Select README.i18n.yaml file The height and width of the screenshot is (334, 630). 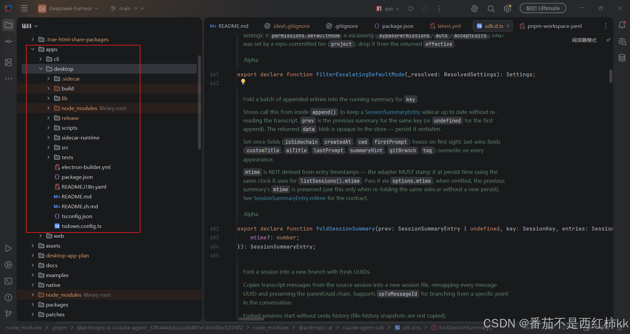[84, 187]
